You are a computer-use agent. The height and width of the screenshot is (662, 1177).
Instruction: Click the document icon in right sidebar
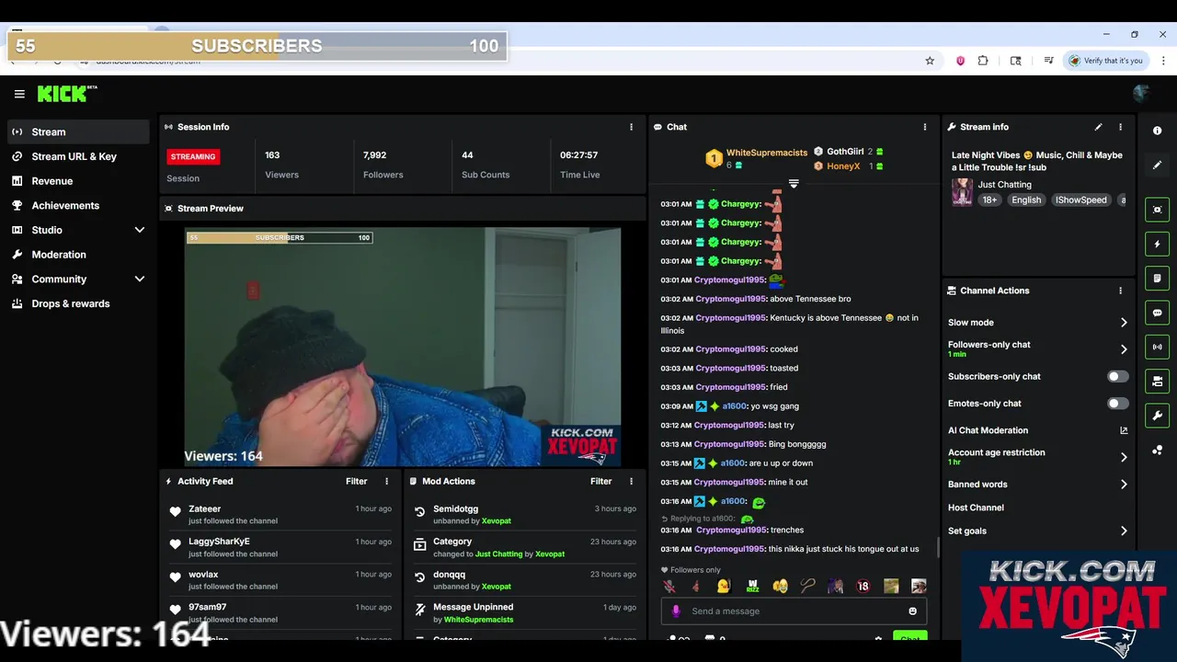tap(1157, 278)
